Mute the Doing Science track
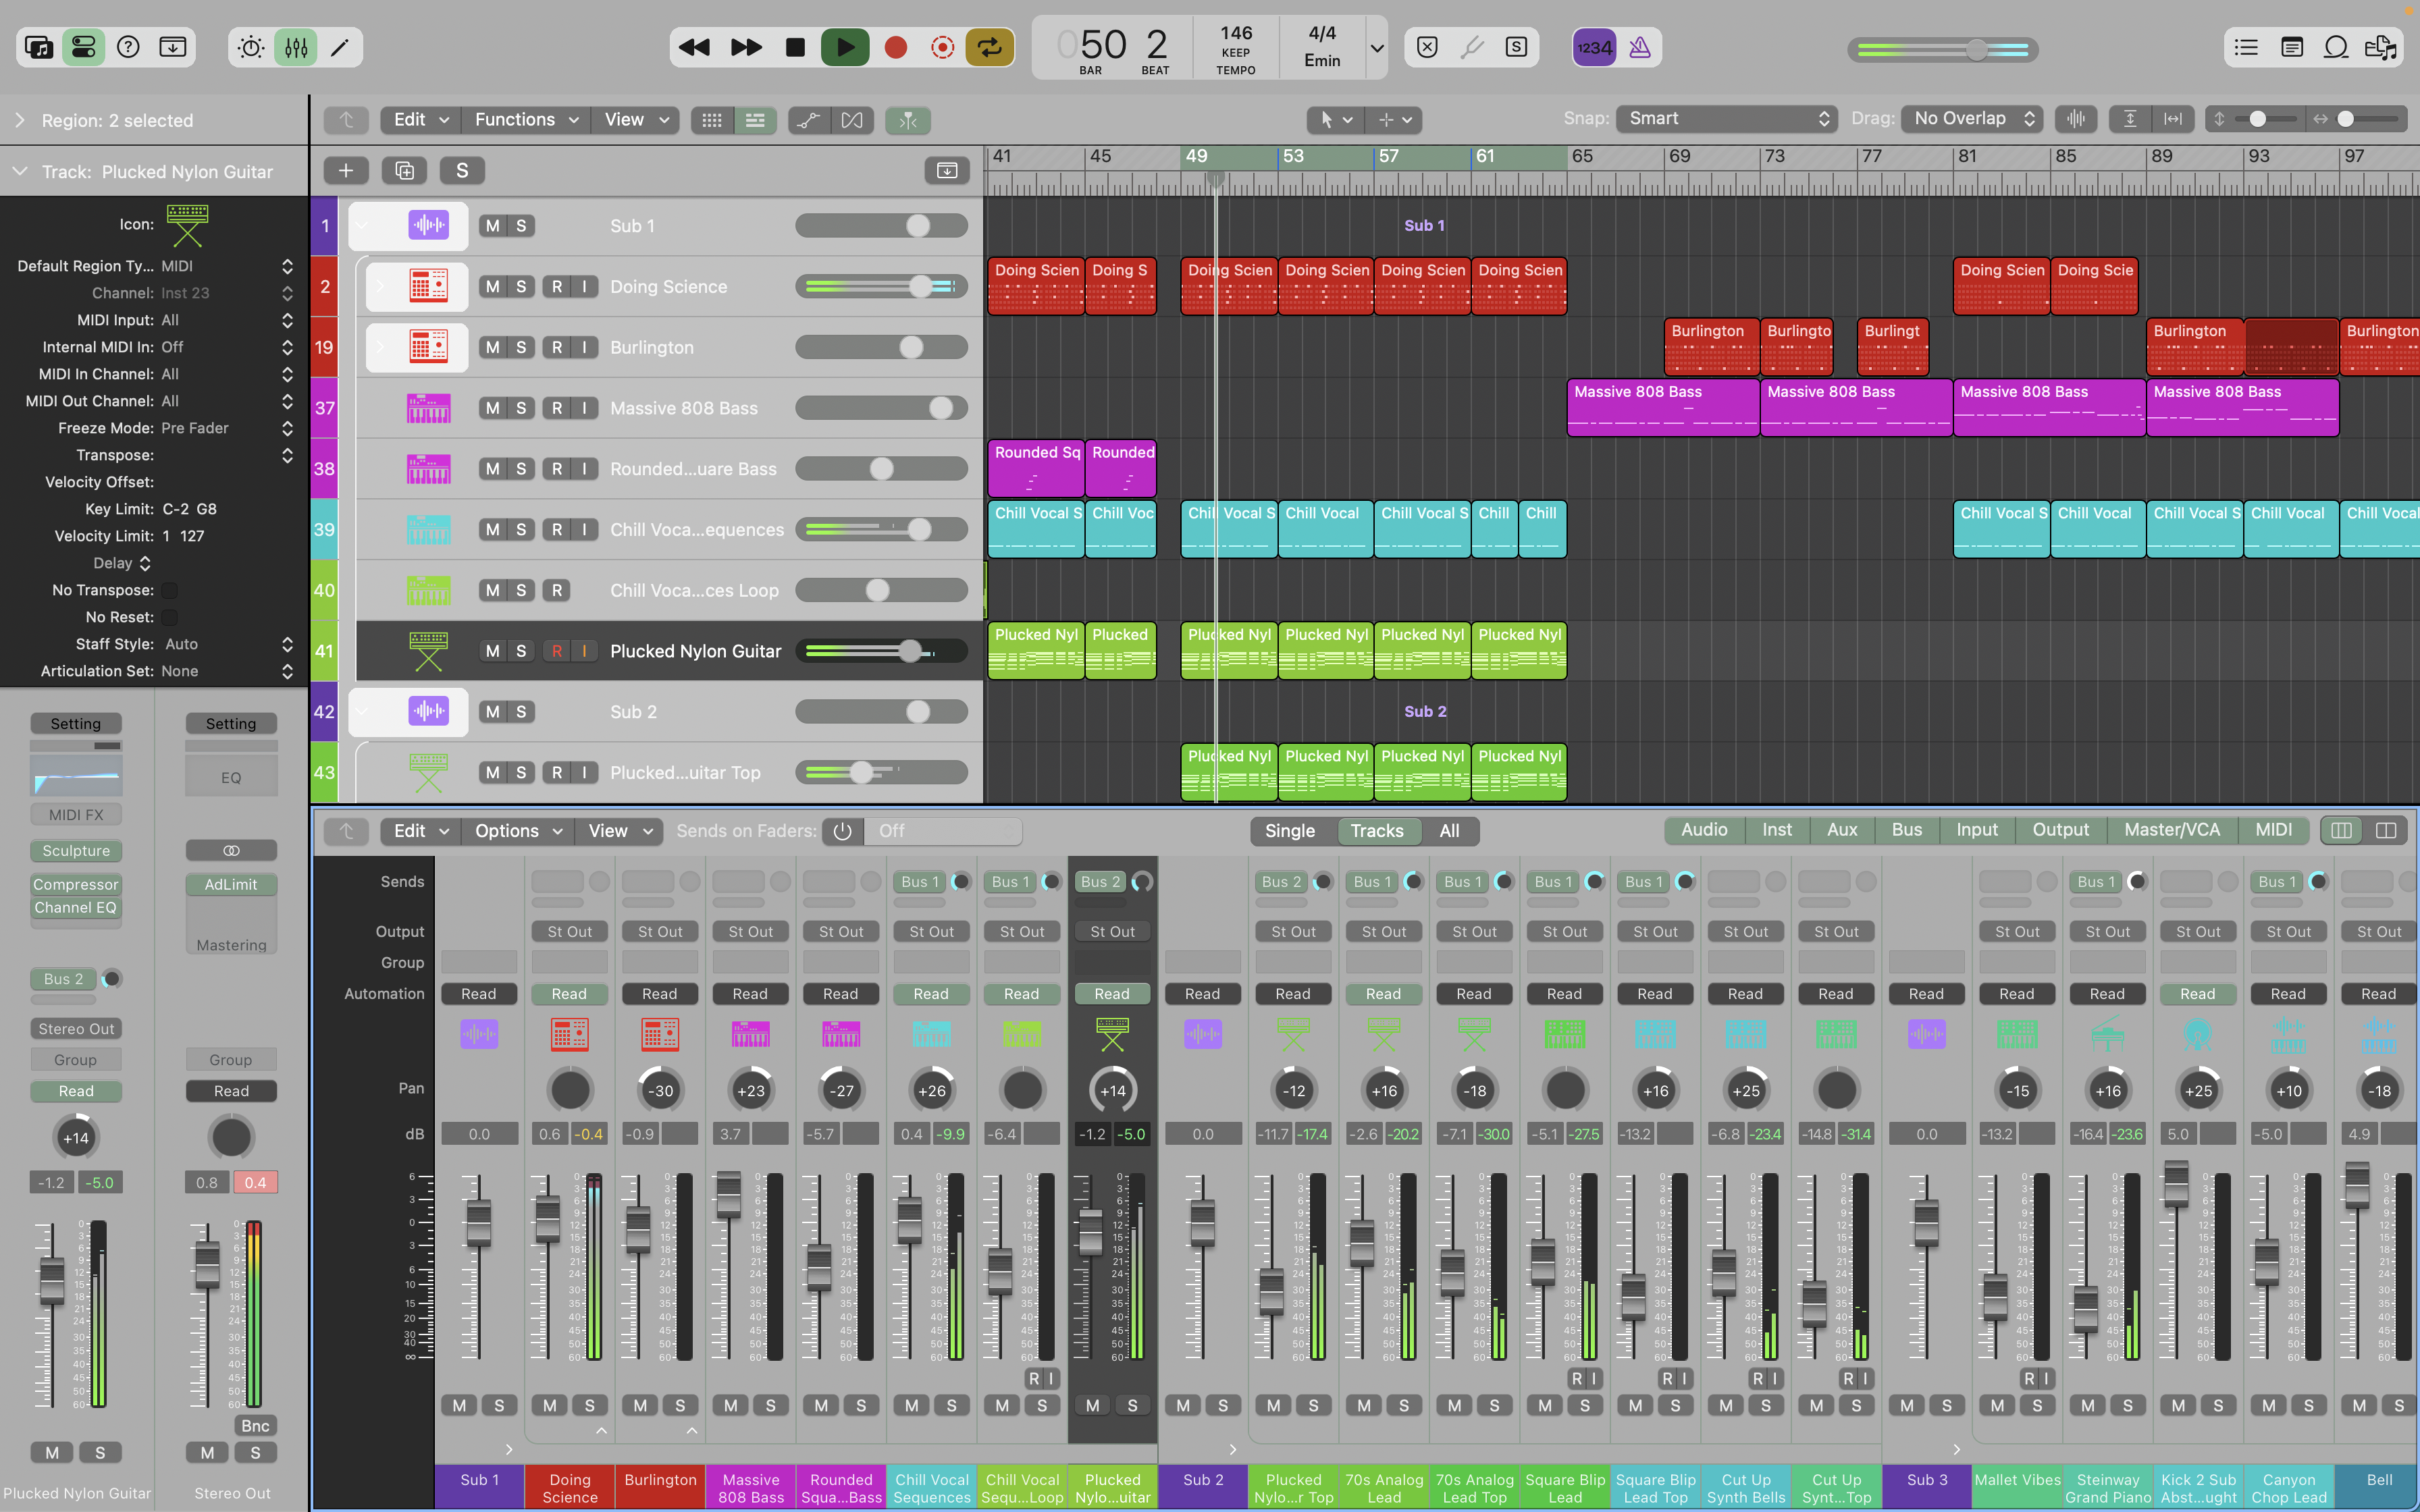This screenshot has width=2420, height=1512. (493, 287)
